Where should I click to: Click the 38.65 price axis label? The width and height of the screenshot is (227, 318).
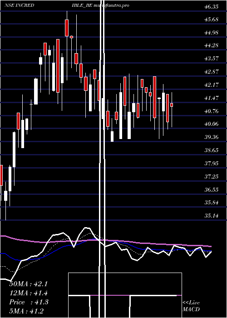tap(212, 150)
